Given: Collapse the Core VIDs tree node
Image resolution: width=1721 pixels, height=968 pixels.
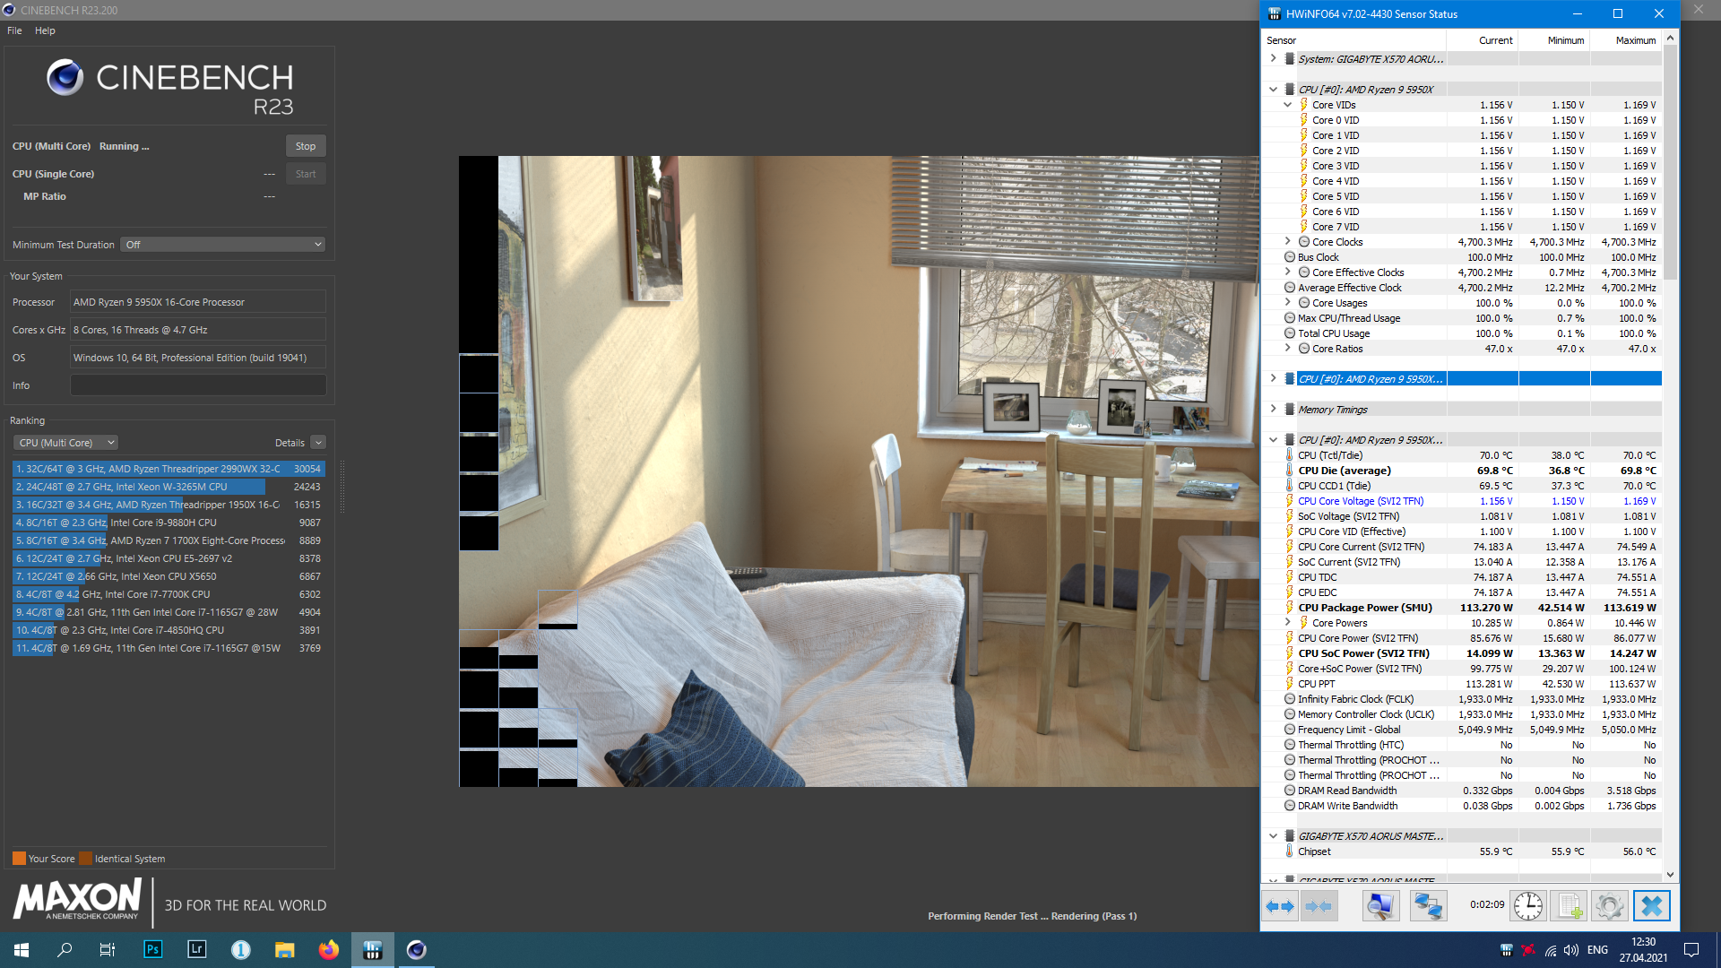Looking at the screenshot, I should (x=1287, y=105).
